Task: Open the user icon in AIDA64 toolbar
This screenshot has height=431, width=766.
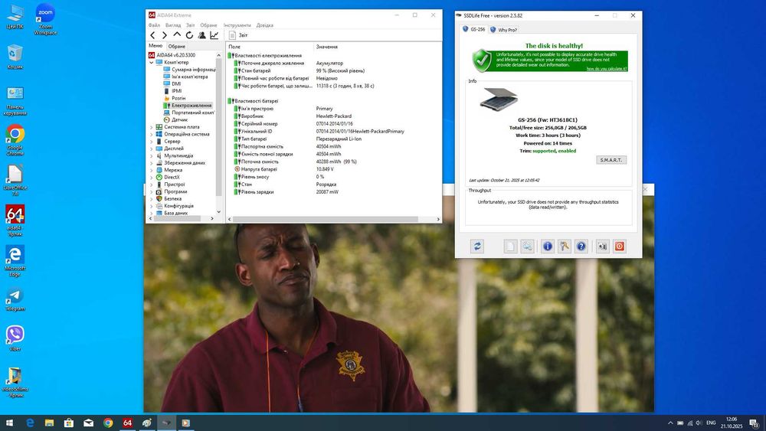Action: 201,35
